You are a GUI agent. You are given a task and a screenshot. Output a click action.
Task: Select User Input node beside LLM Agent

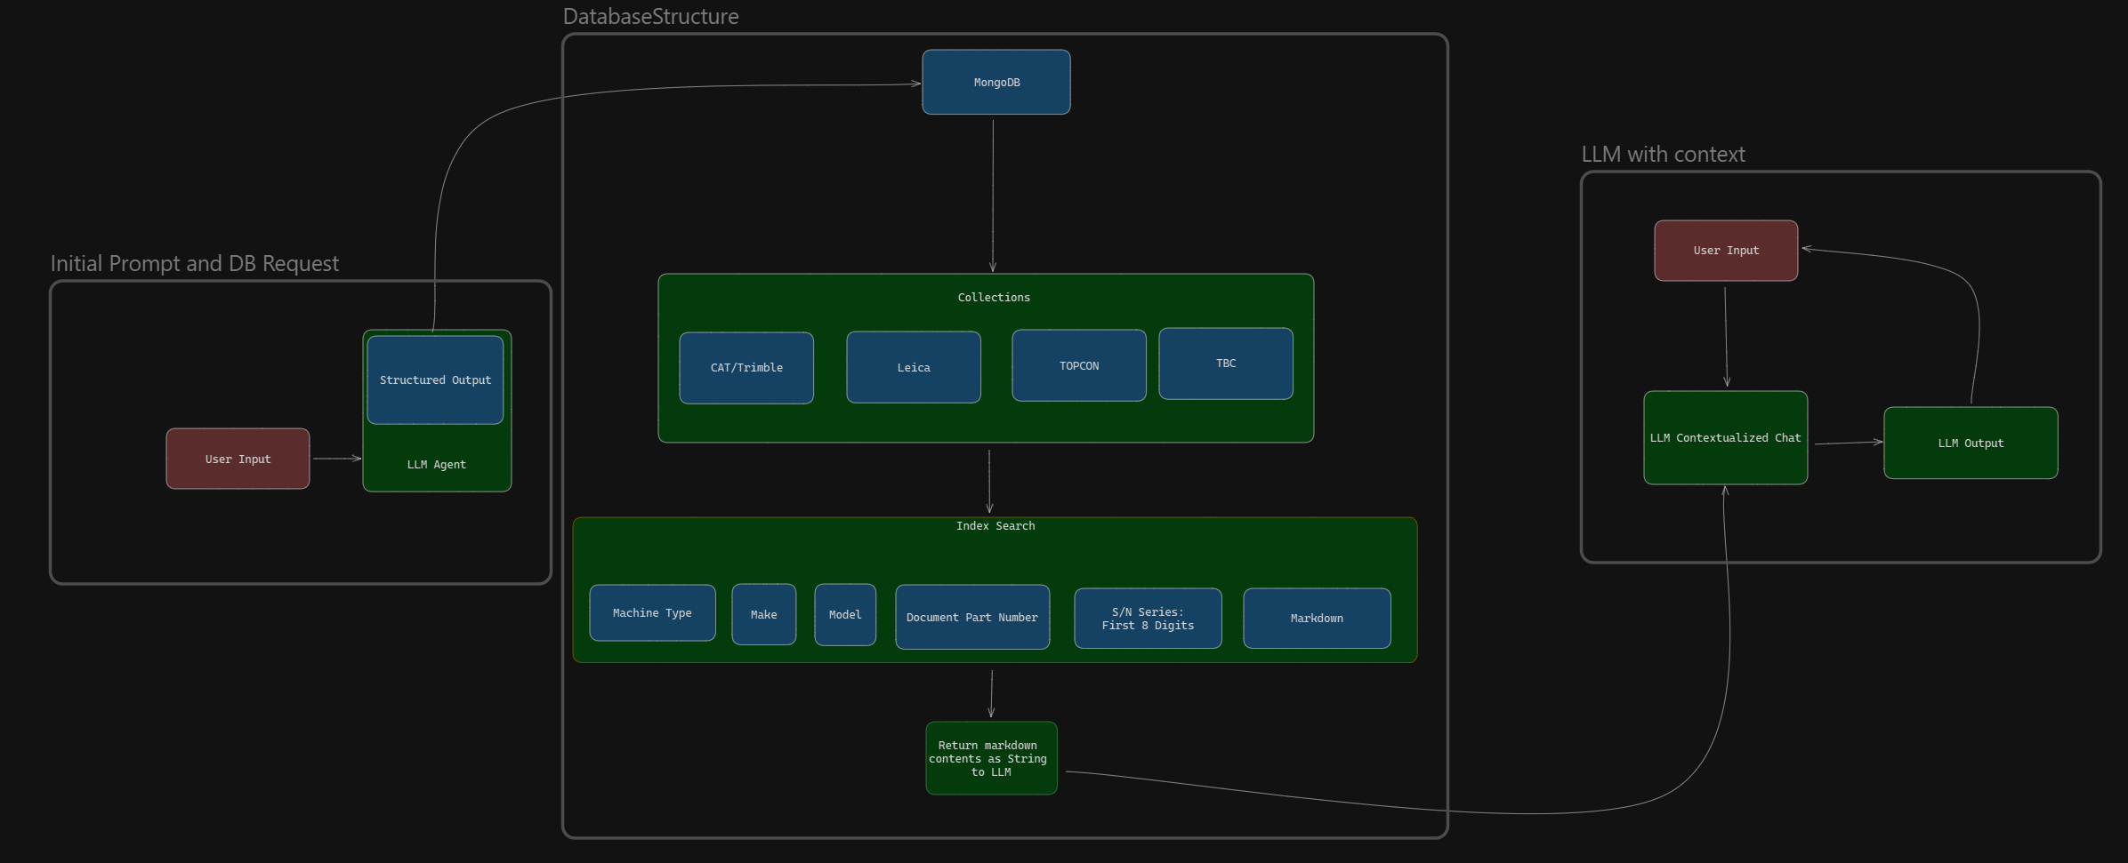(x=238, y=459)
